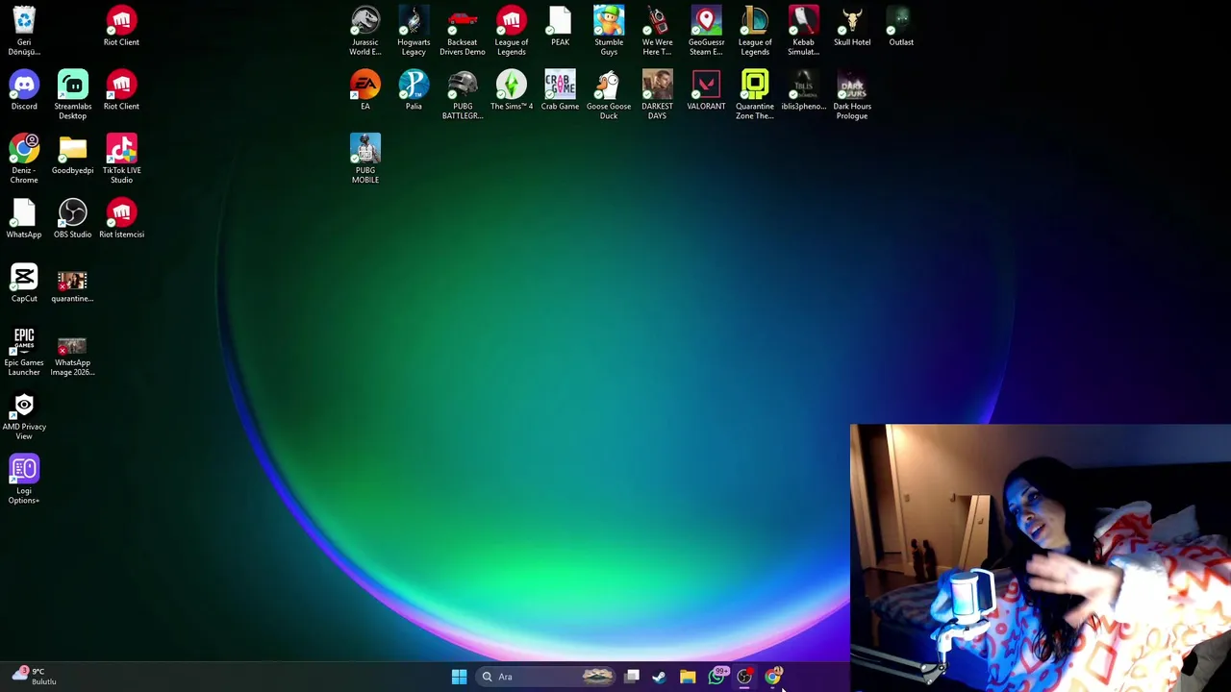Open Steam from the taskbar
The height and width of the screenshot is (692, 1231).
659,677
